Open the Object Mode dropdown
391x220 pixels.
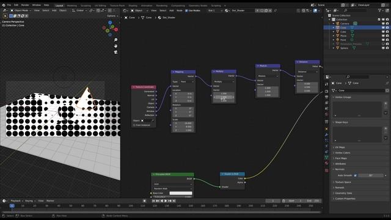pos(21,11)
